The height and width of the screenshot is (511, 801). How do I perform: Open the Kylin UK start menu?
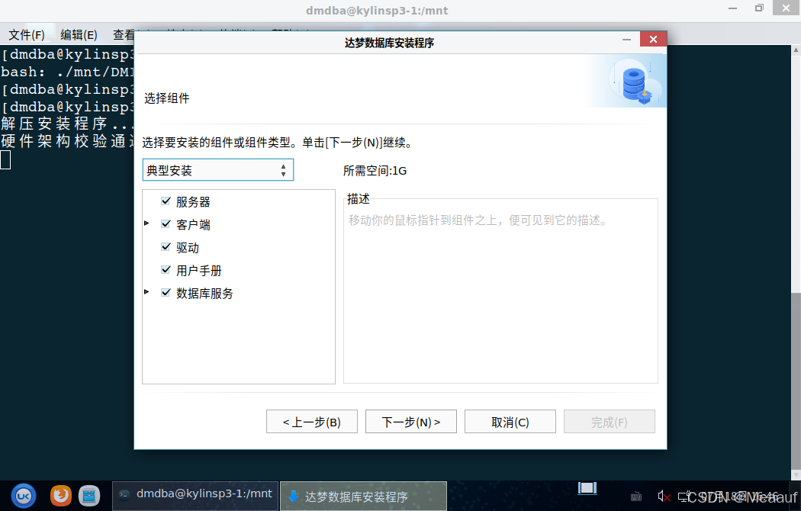[x=24, y=496]
